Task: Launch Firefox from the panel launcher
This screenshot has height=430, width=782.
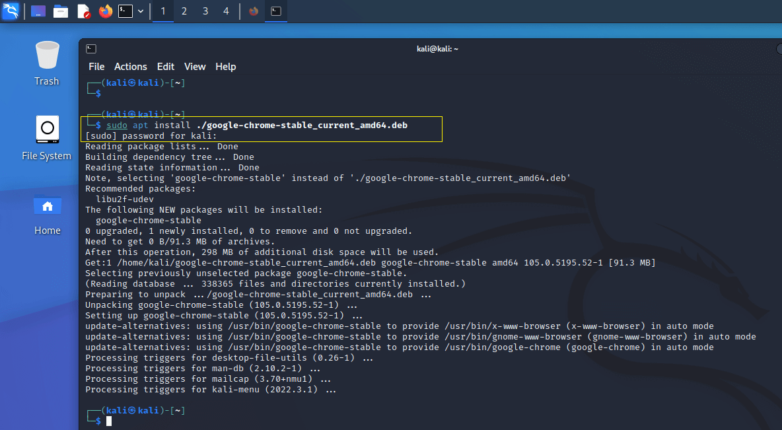Action: point(106,11)
